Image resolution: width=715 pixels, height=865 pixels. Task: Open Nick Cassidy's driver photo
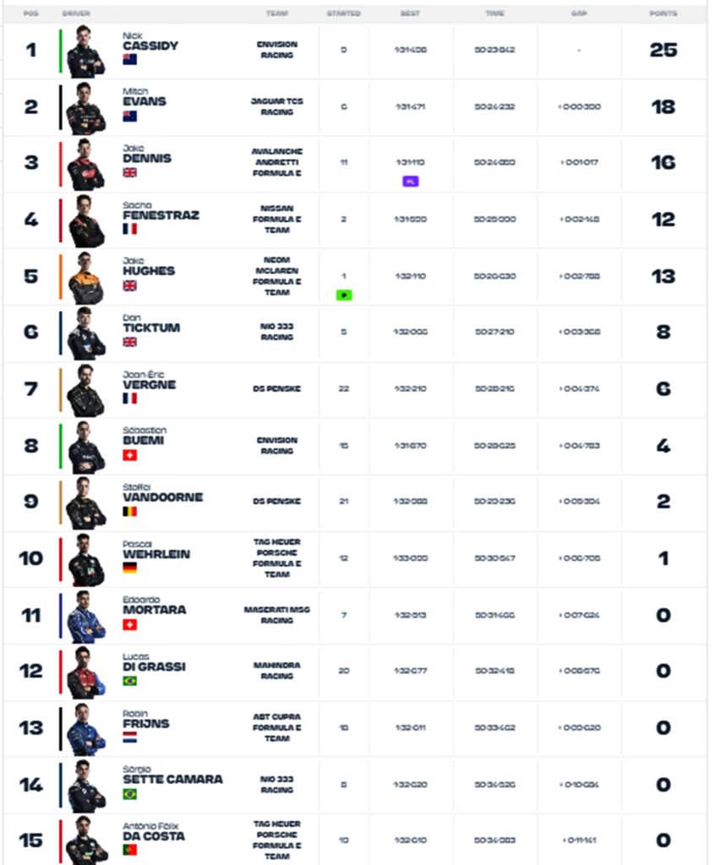click(85, 52)
